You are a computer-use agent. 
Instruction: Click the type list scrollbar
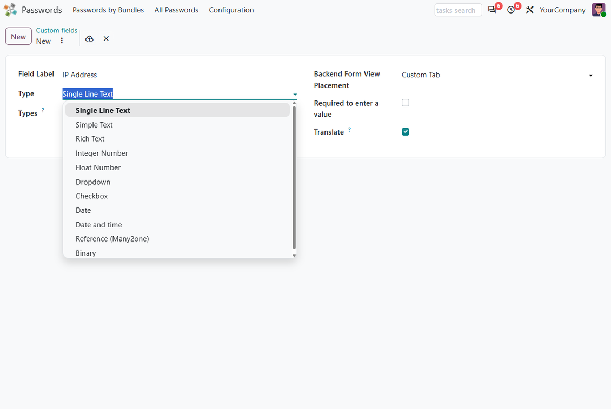click(x=294, y=177)
